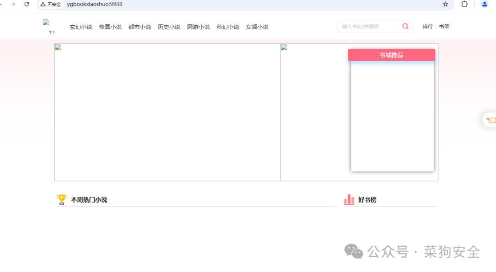
Task: Click the large broken banner image
Action: [x=167, y=113]
